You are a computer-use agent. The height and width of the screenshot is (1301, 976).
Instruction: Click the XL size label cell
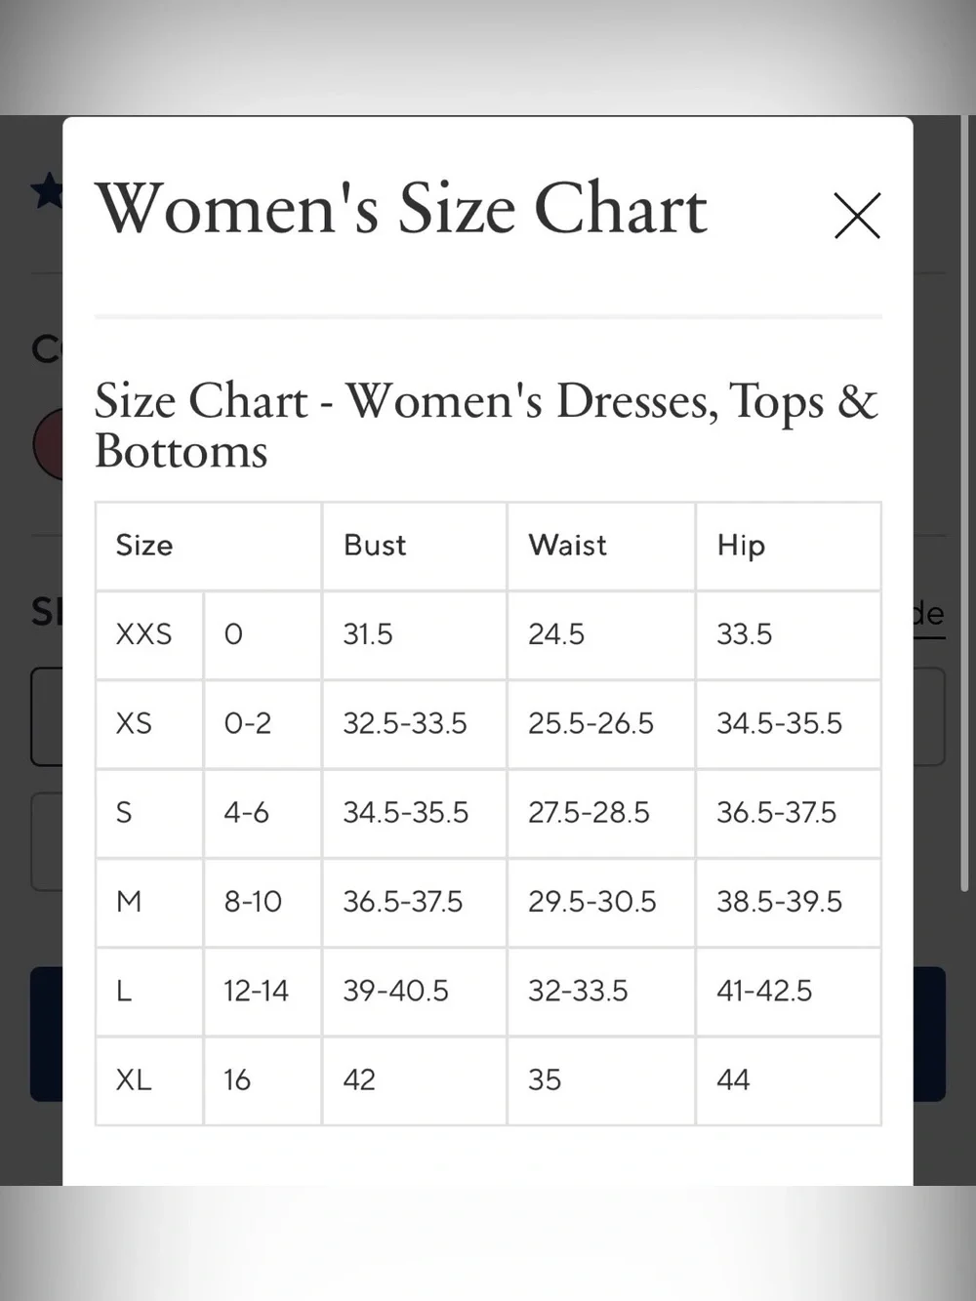point(149,1080)
